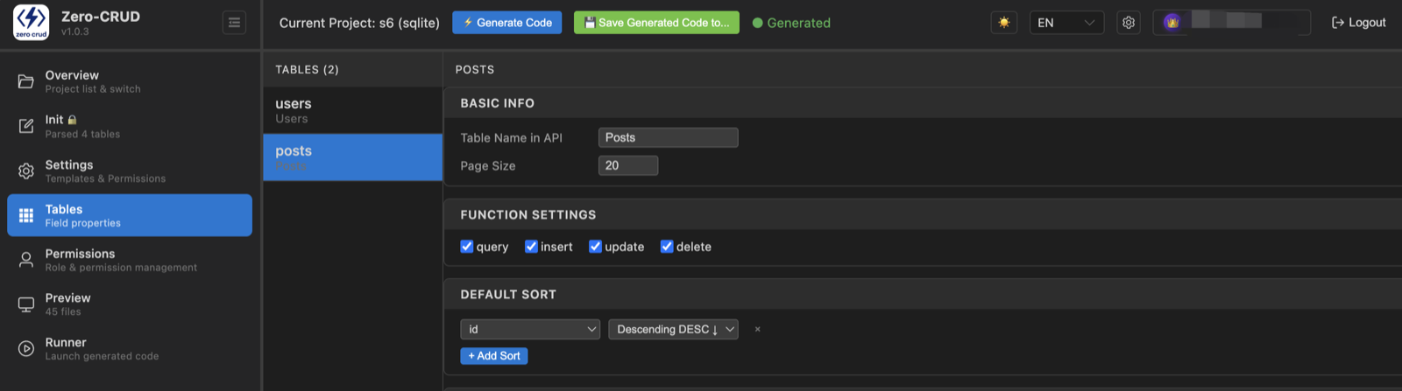Screen dimensions: 1402x391
Task: Edit the Table Name in API field
Action: (669, 137)
